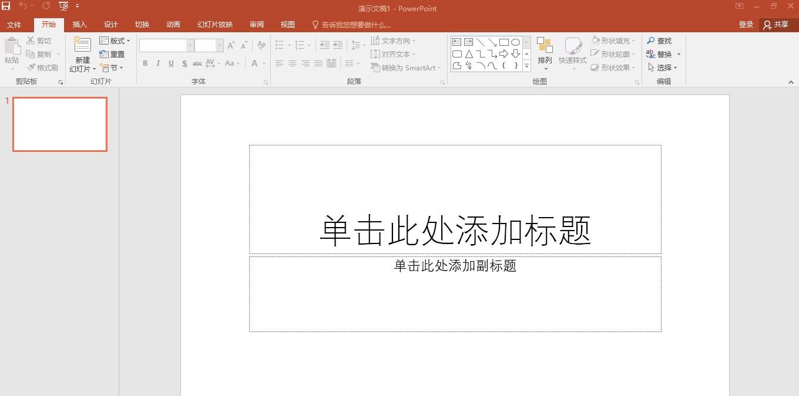The height and width of the screenshot is (396, 799).
Task: Insert a rectangle shape
Action: point(504,41)
